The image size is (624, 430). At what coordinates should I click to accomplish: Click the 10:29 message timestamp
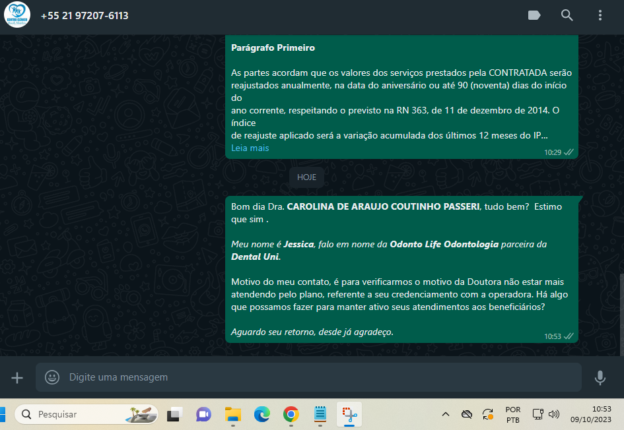[553, 152]
